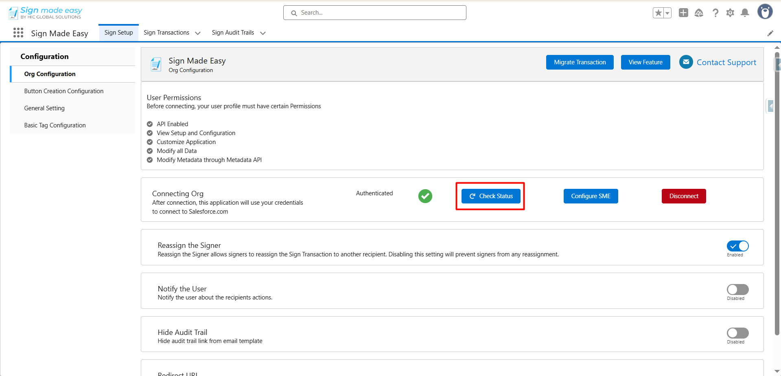Image resolution: width=781 pixels, height=376 pixels.
Task: Expand the Sign Audit Trails dropdown arrow
Action: tap(263, 33)
